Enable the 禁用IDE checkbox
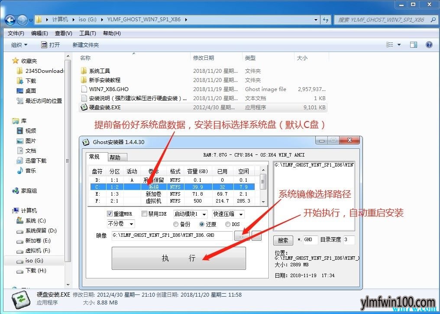The image size is (440, 314). 144,214
